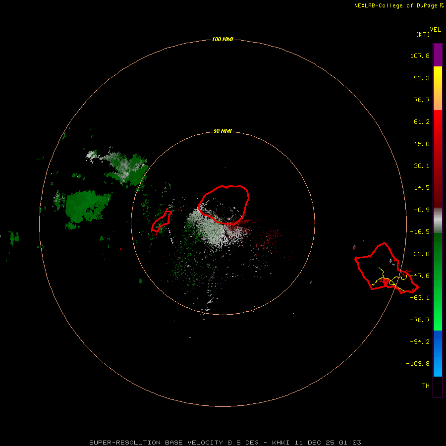Click the 107.8 velocity scale value
The width and height of the screenshot is (446, 446).
[x=420, y=56]
